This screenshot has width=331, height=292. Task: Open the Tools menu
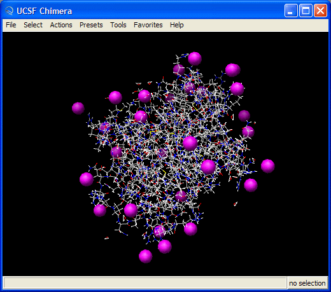118,25
